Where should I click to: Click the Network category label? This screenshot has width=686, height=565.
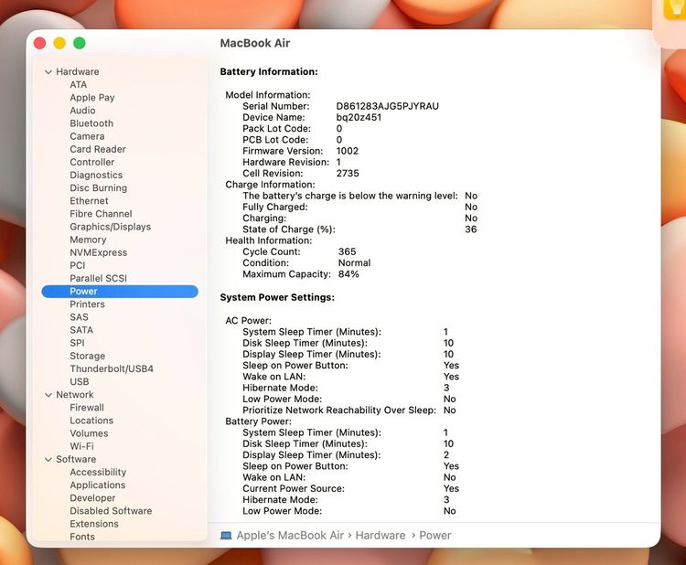(74, 394)
